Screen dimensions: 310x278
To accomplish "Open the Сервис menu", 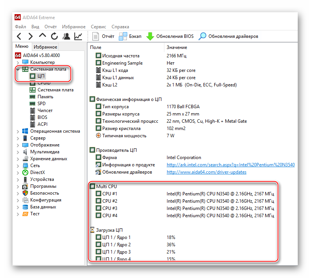I will pos(98,27).
